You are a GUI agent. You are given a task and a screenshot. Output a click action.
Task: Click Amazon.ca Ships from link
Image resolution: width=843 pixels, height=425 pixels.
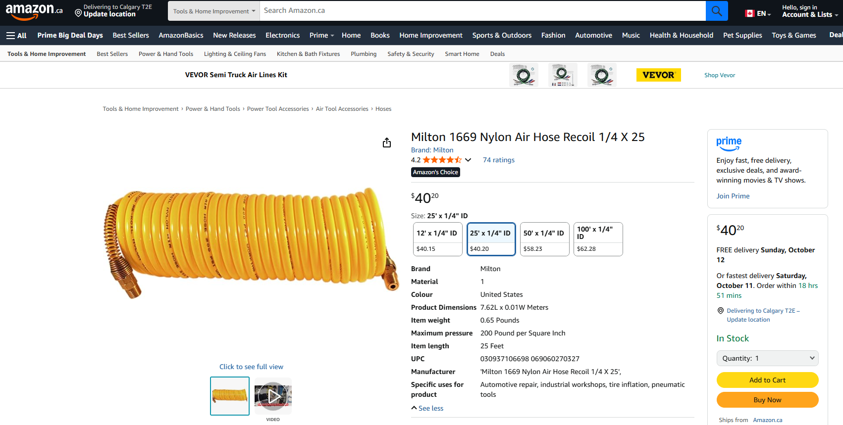click(x=768, y=420)
